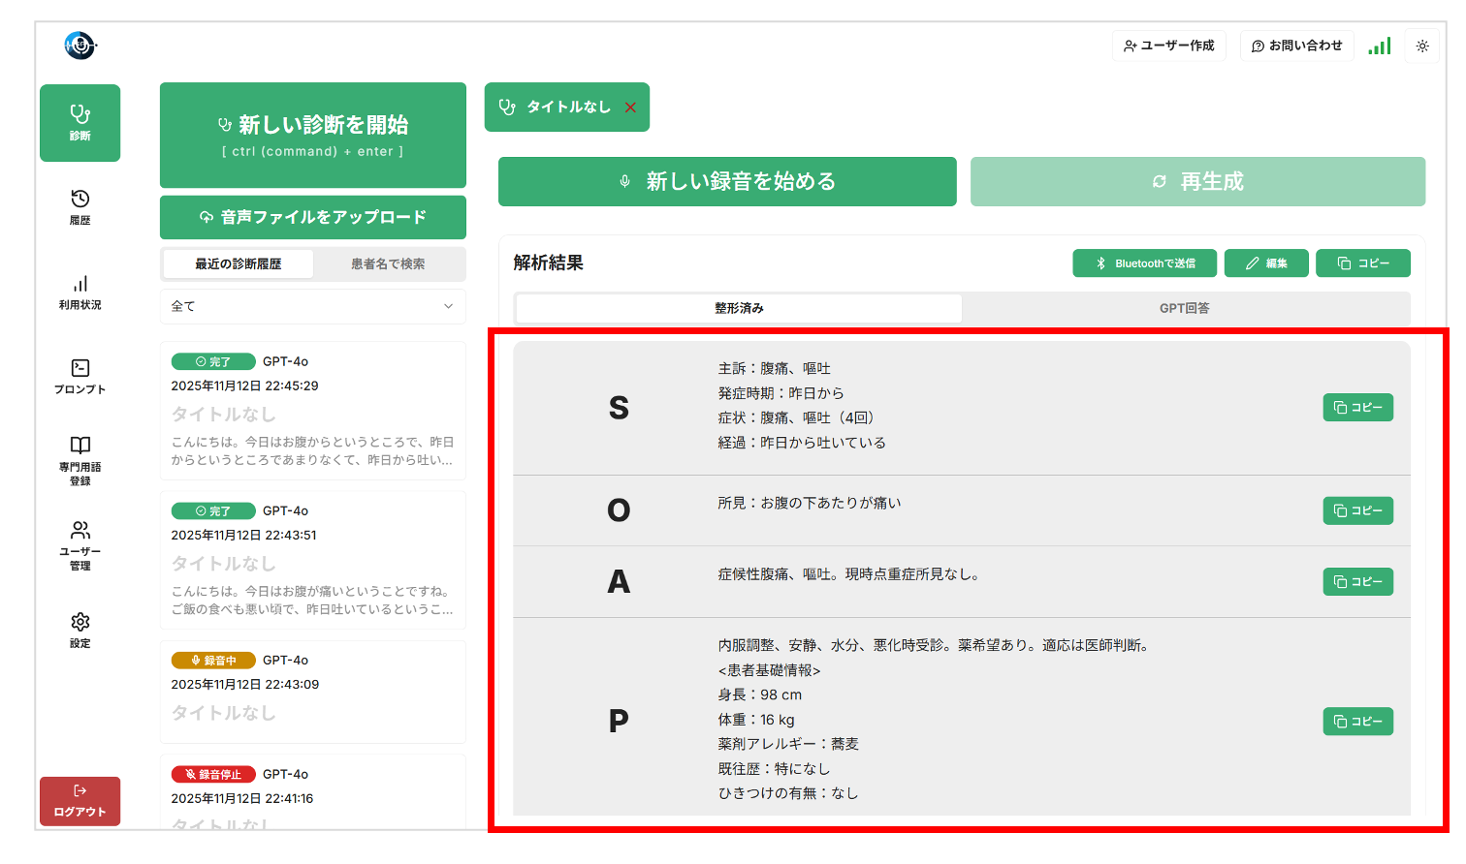The image size is (1466, 864).
Task: Switch to the 患者名で検索 tab
Action: pyautogui.click(x=388, y=263)
